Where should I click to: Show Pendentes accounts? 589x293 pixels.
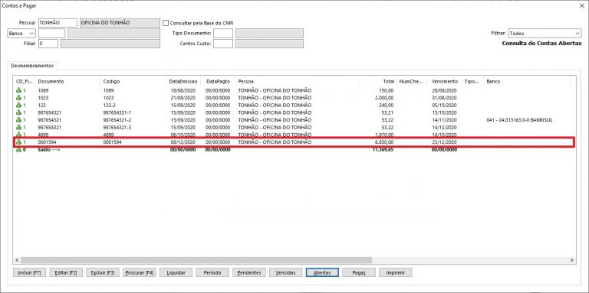coord(249,272)
